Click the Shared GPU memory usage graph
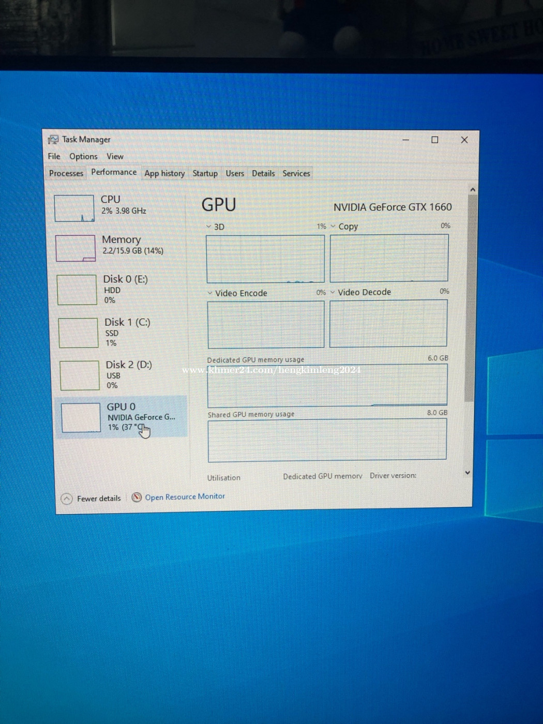543x724 pixels. (x=327, y=440)
